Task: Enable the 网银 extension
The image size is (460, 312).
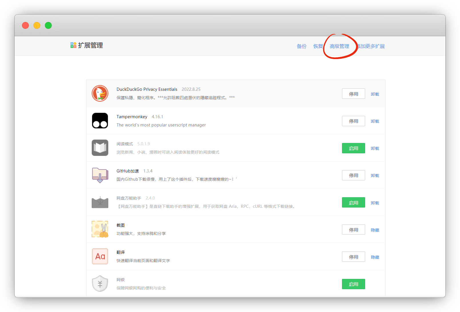Action: point(353,284)
